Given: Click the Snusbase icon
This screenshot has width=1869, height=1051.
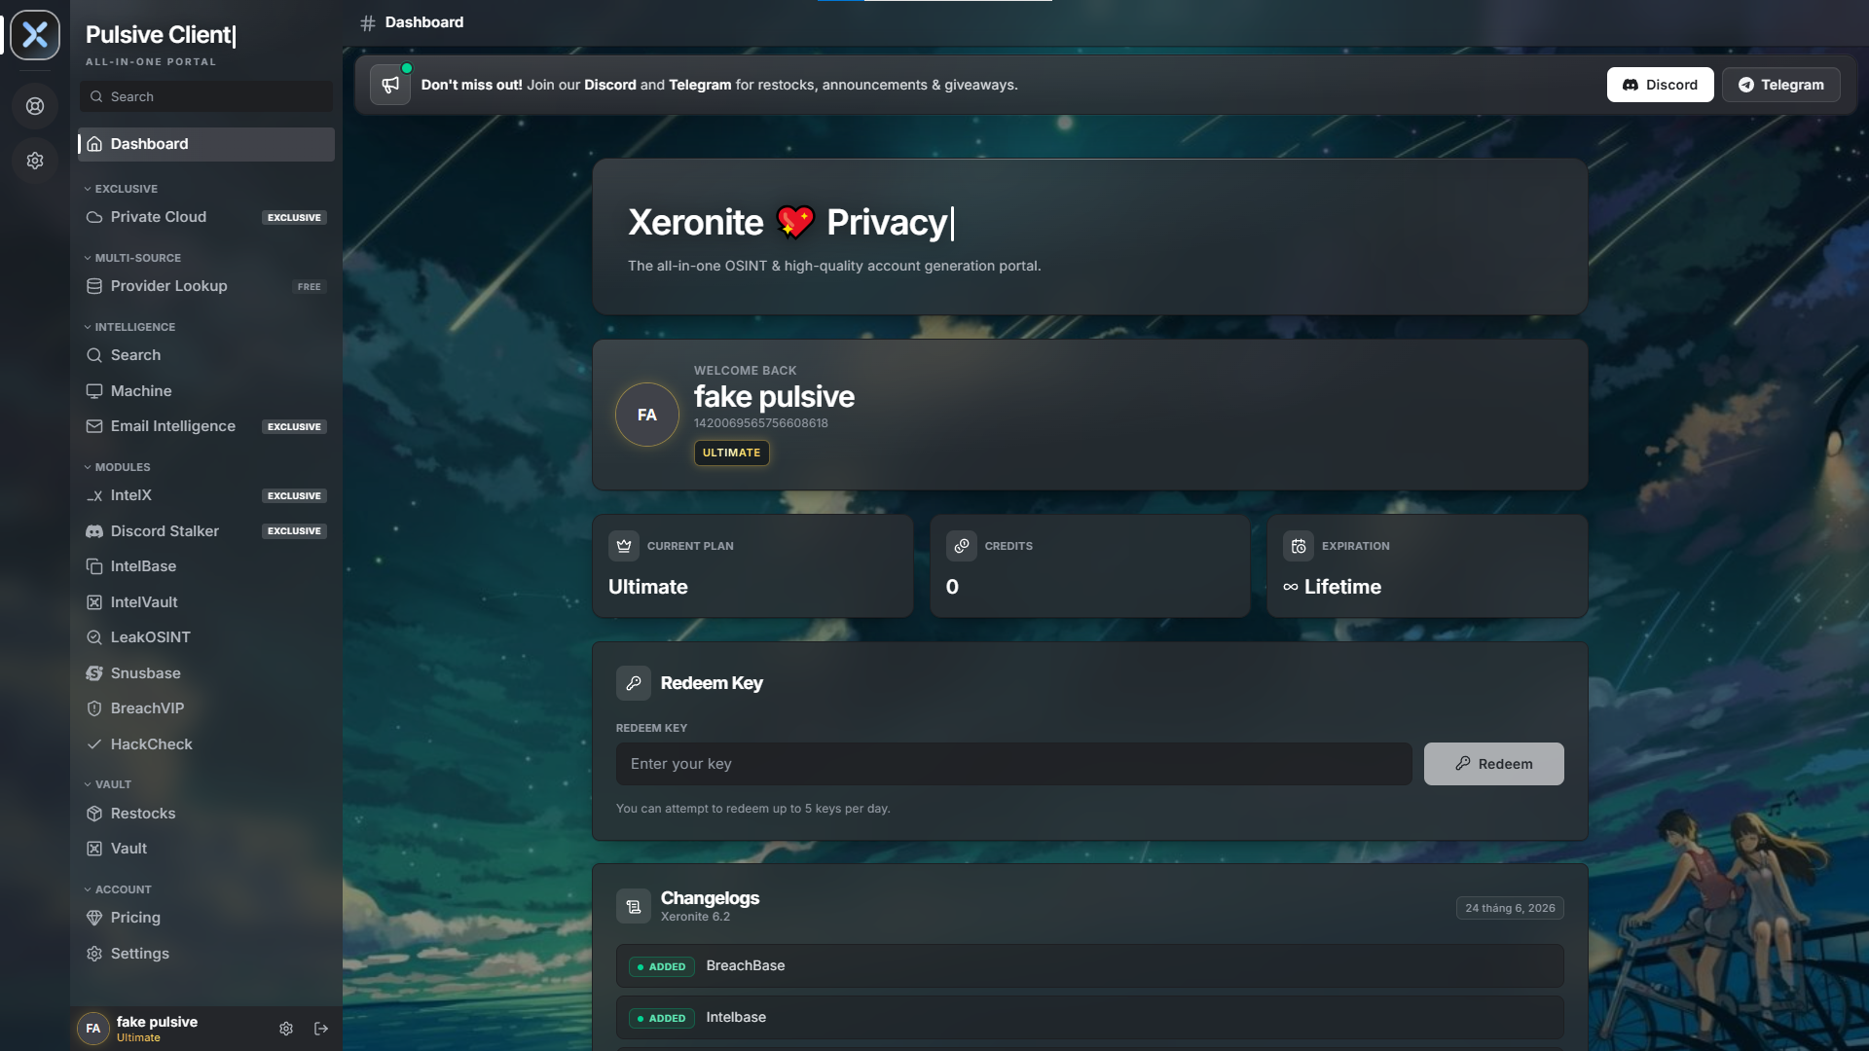Looking at the screenshot, I should [94, 673].
